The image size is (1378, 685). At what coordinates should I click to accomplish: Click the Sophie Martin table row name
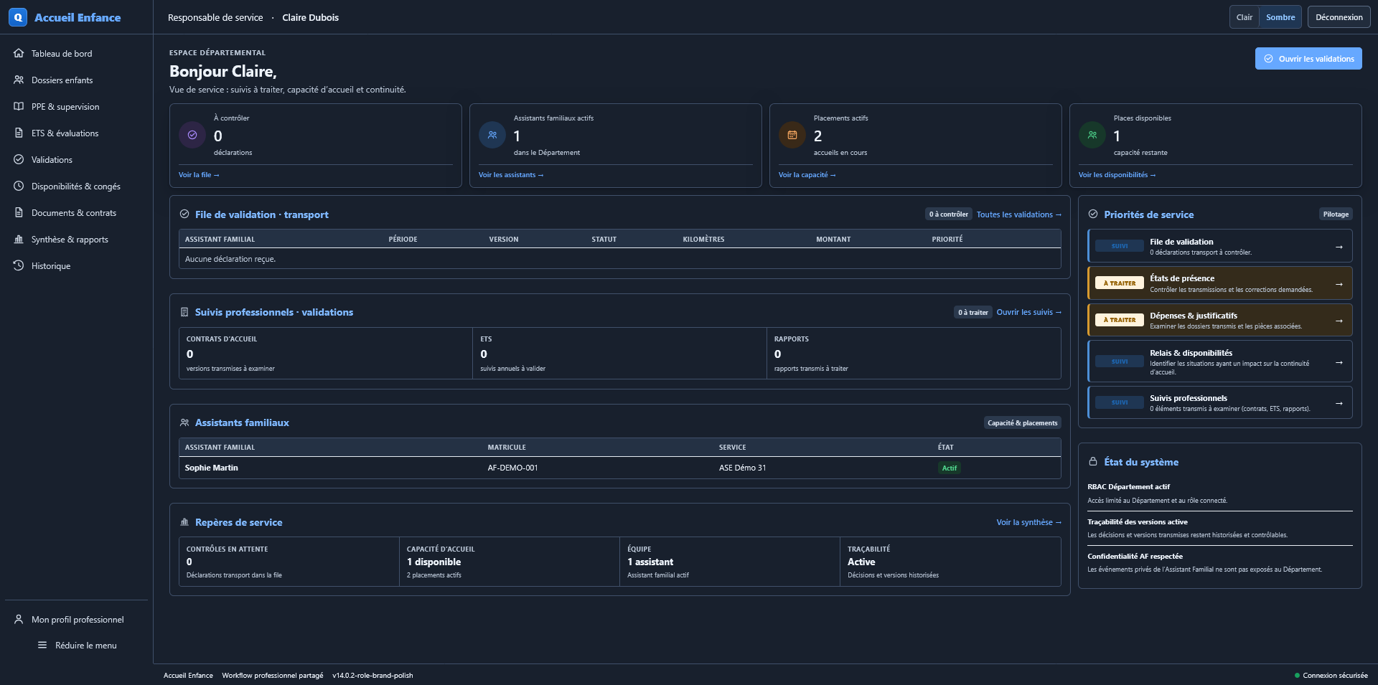[x=211, y=468]
